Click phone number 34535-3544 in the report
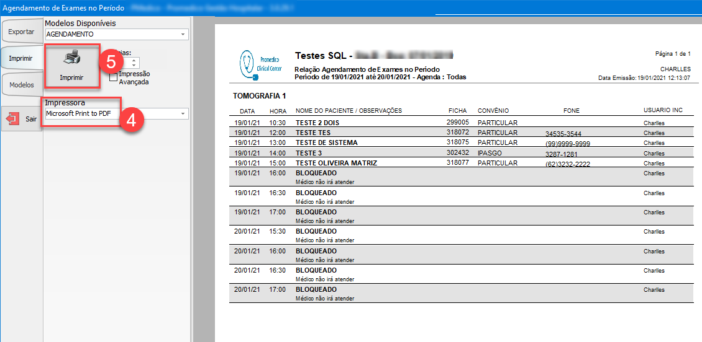 pos(563,134)
